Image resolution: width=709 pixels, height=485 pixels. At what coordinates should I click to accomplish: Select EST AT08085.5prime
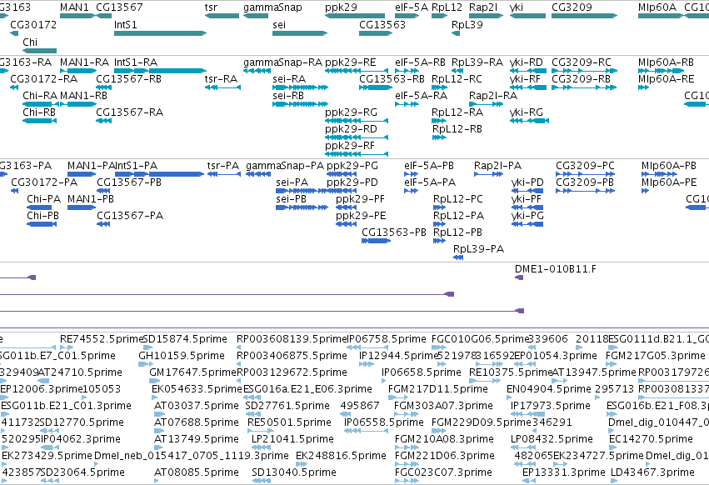click(157, 481)
